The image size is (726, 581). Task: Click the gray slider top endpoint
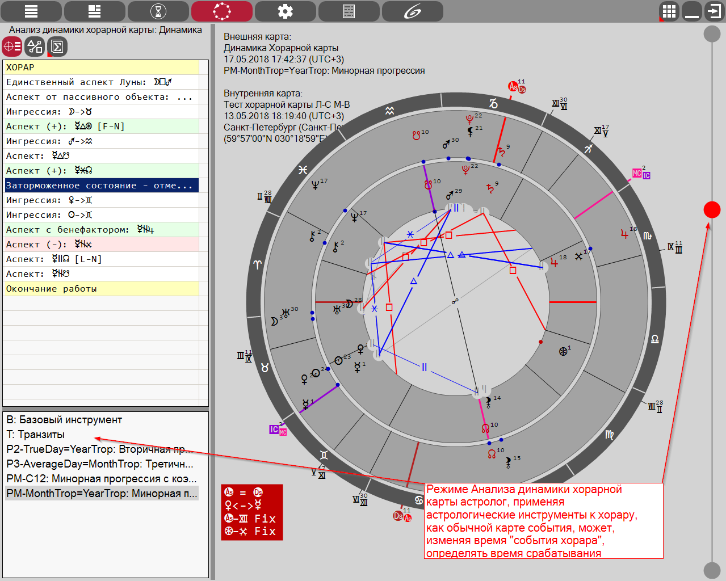tap(712, 33)
